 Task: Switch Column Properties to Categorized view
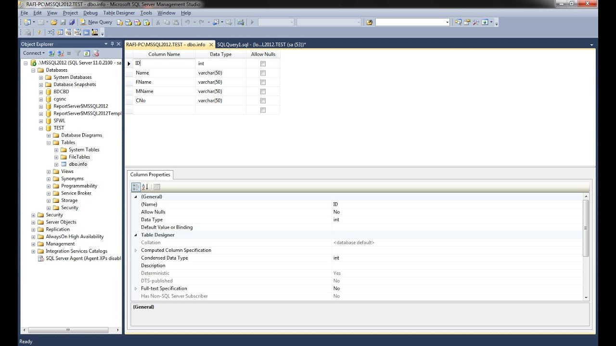(136, 187)
